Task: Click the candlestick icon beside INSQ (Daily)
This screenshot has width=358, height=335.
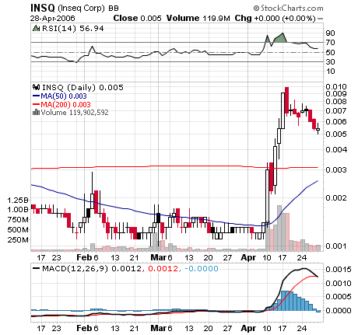Action: coord(36,87)
